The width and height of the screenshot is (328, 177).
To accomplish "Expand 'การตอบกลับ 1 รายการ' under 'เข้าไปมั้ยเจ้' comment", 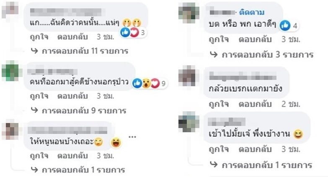I will (261, 165).
